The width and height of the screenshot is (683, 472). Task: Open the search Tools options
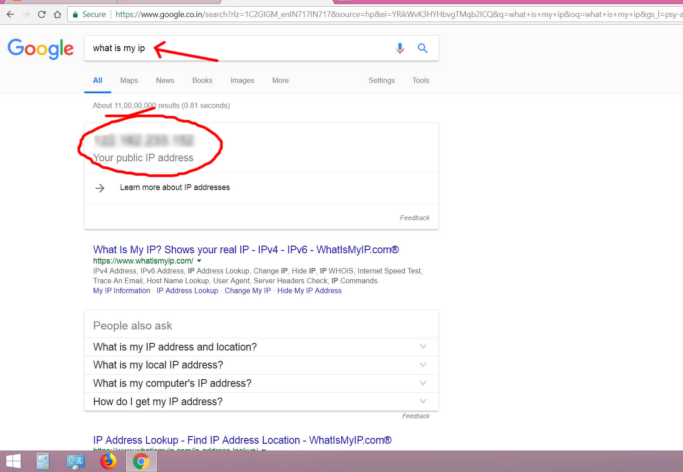tap(421, 80)
